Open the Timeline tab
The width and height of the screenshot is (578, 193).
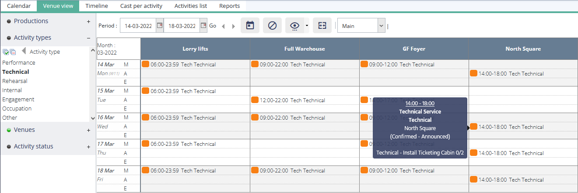pyautogui.click(x=97, y=6)
